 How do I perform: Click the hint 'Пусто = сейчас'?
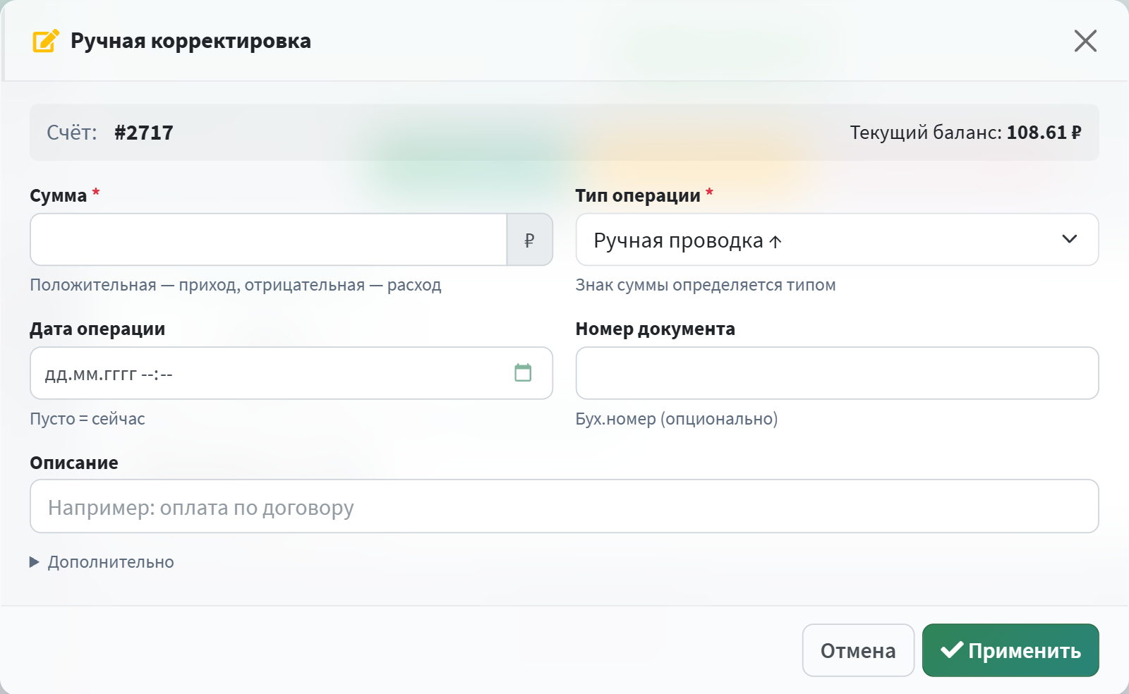87,419
